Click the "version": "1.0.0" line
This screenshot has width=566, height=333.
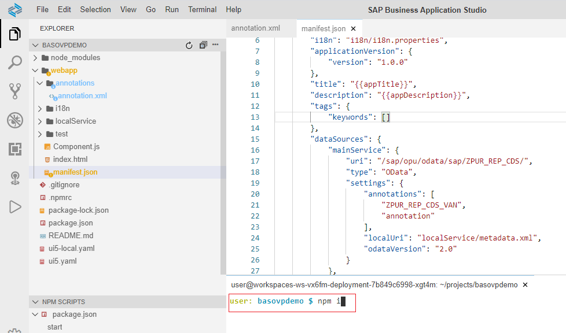click(x=368, y=62)
